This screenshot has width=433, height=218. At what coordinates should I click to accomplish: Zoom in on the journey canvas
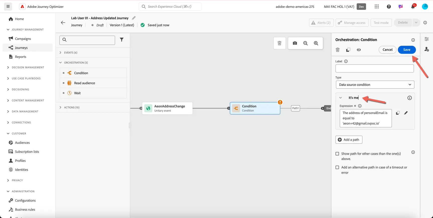pos(316,43)
